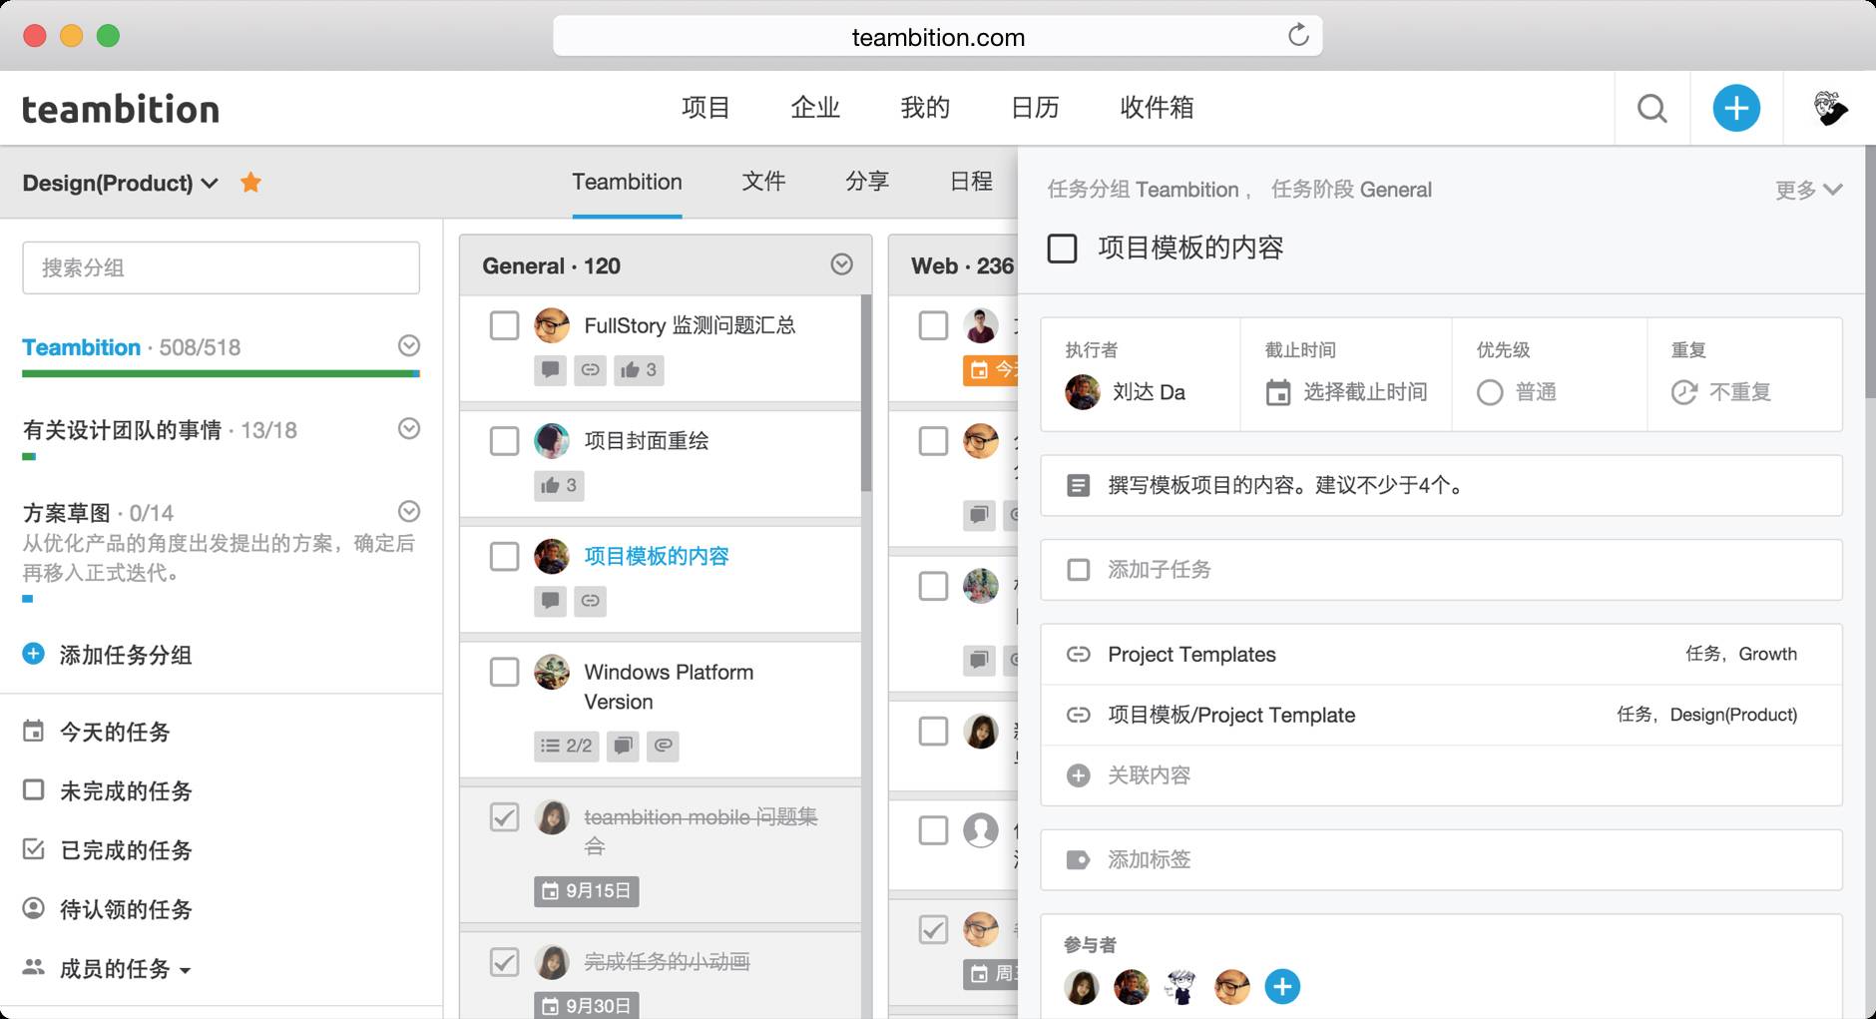Image resolution: width=1876 pixels, height=1019 pixels.
Task: Click calendar icon for 选择截止时间
Action: tap(1277, 392)
